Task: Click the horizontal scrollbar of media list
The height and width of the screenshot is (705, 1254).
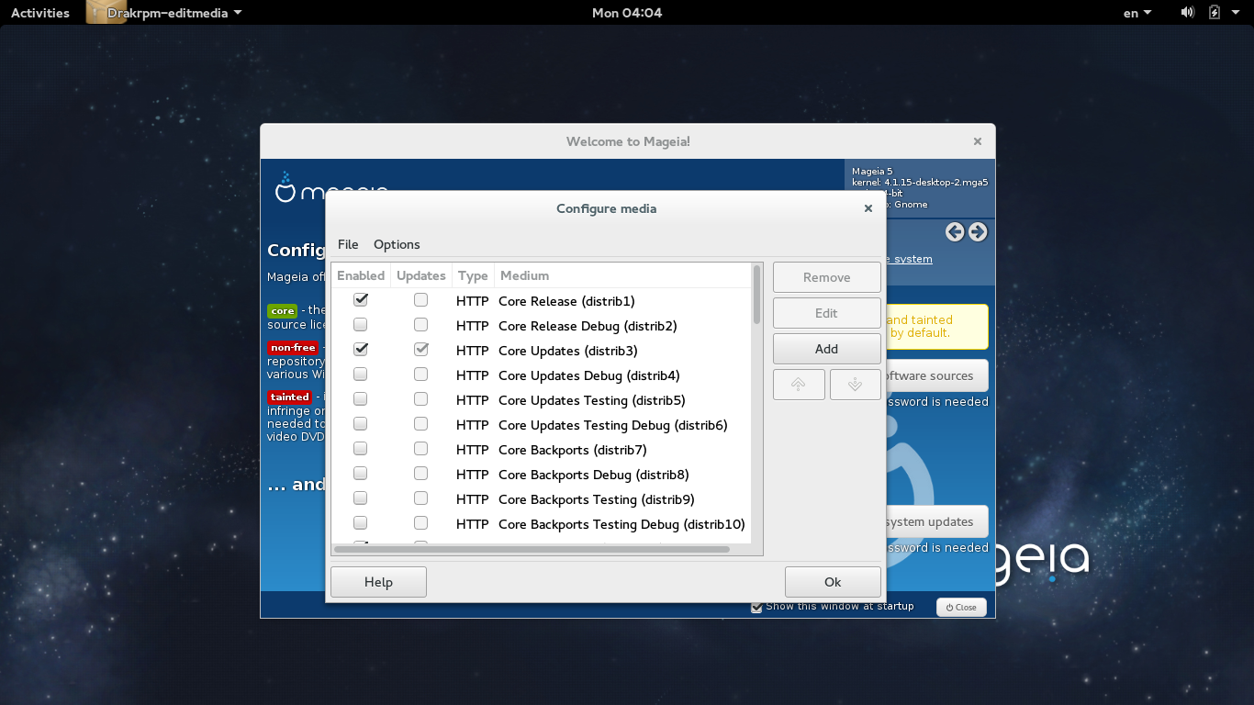Action: click(x=532, y=549)
